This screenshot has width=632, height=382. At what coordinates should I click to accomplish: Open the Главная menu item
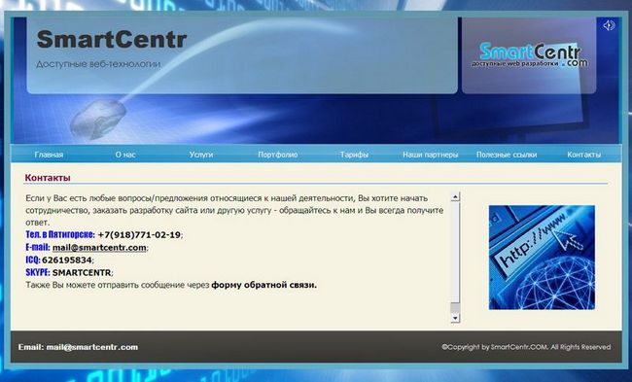(x=49, y=155)
